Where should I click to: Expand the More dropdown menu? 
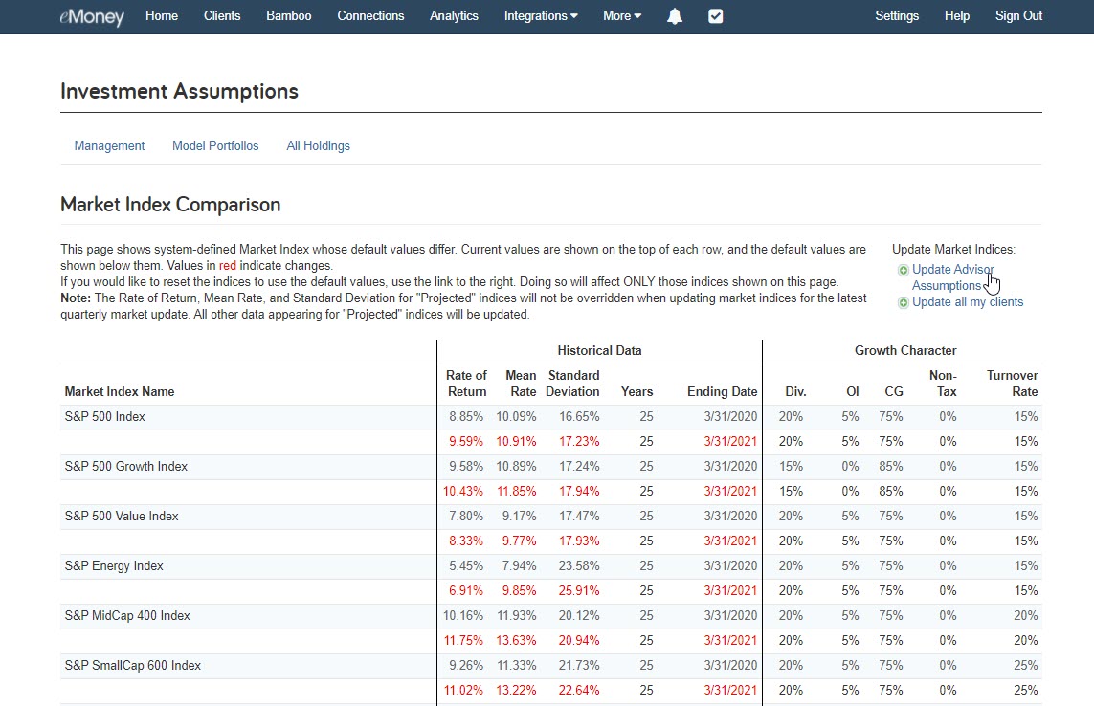coord(621,16)
